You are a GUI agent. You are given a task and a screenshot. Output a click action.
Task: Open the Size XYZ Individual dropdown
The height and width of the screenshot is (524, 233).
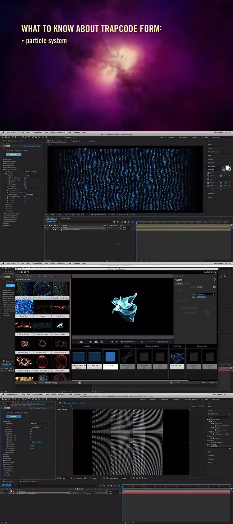pyautogui.click(x=38, y=427)
